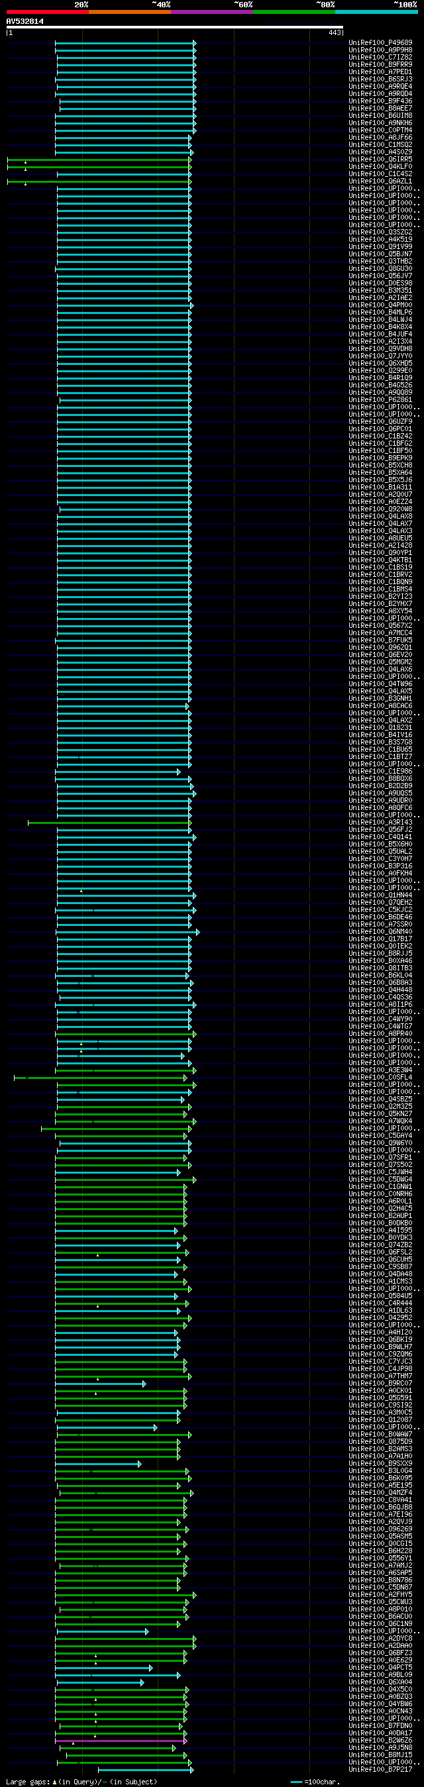Image resolution: width=424 pixels, height=1787 pixels.
Task: Click the short cyan bar for B7P217
Action: [146, 1770]
